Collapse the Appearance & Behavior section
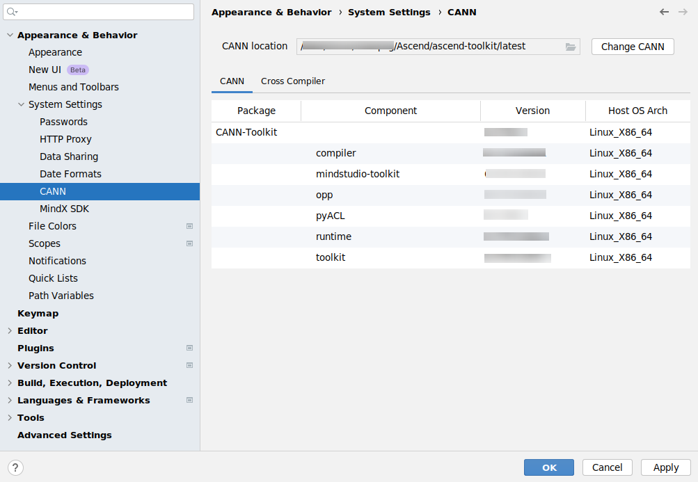698x482 pixels. 10,35
